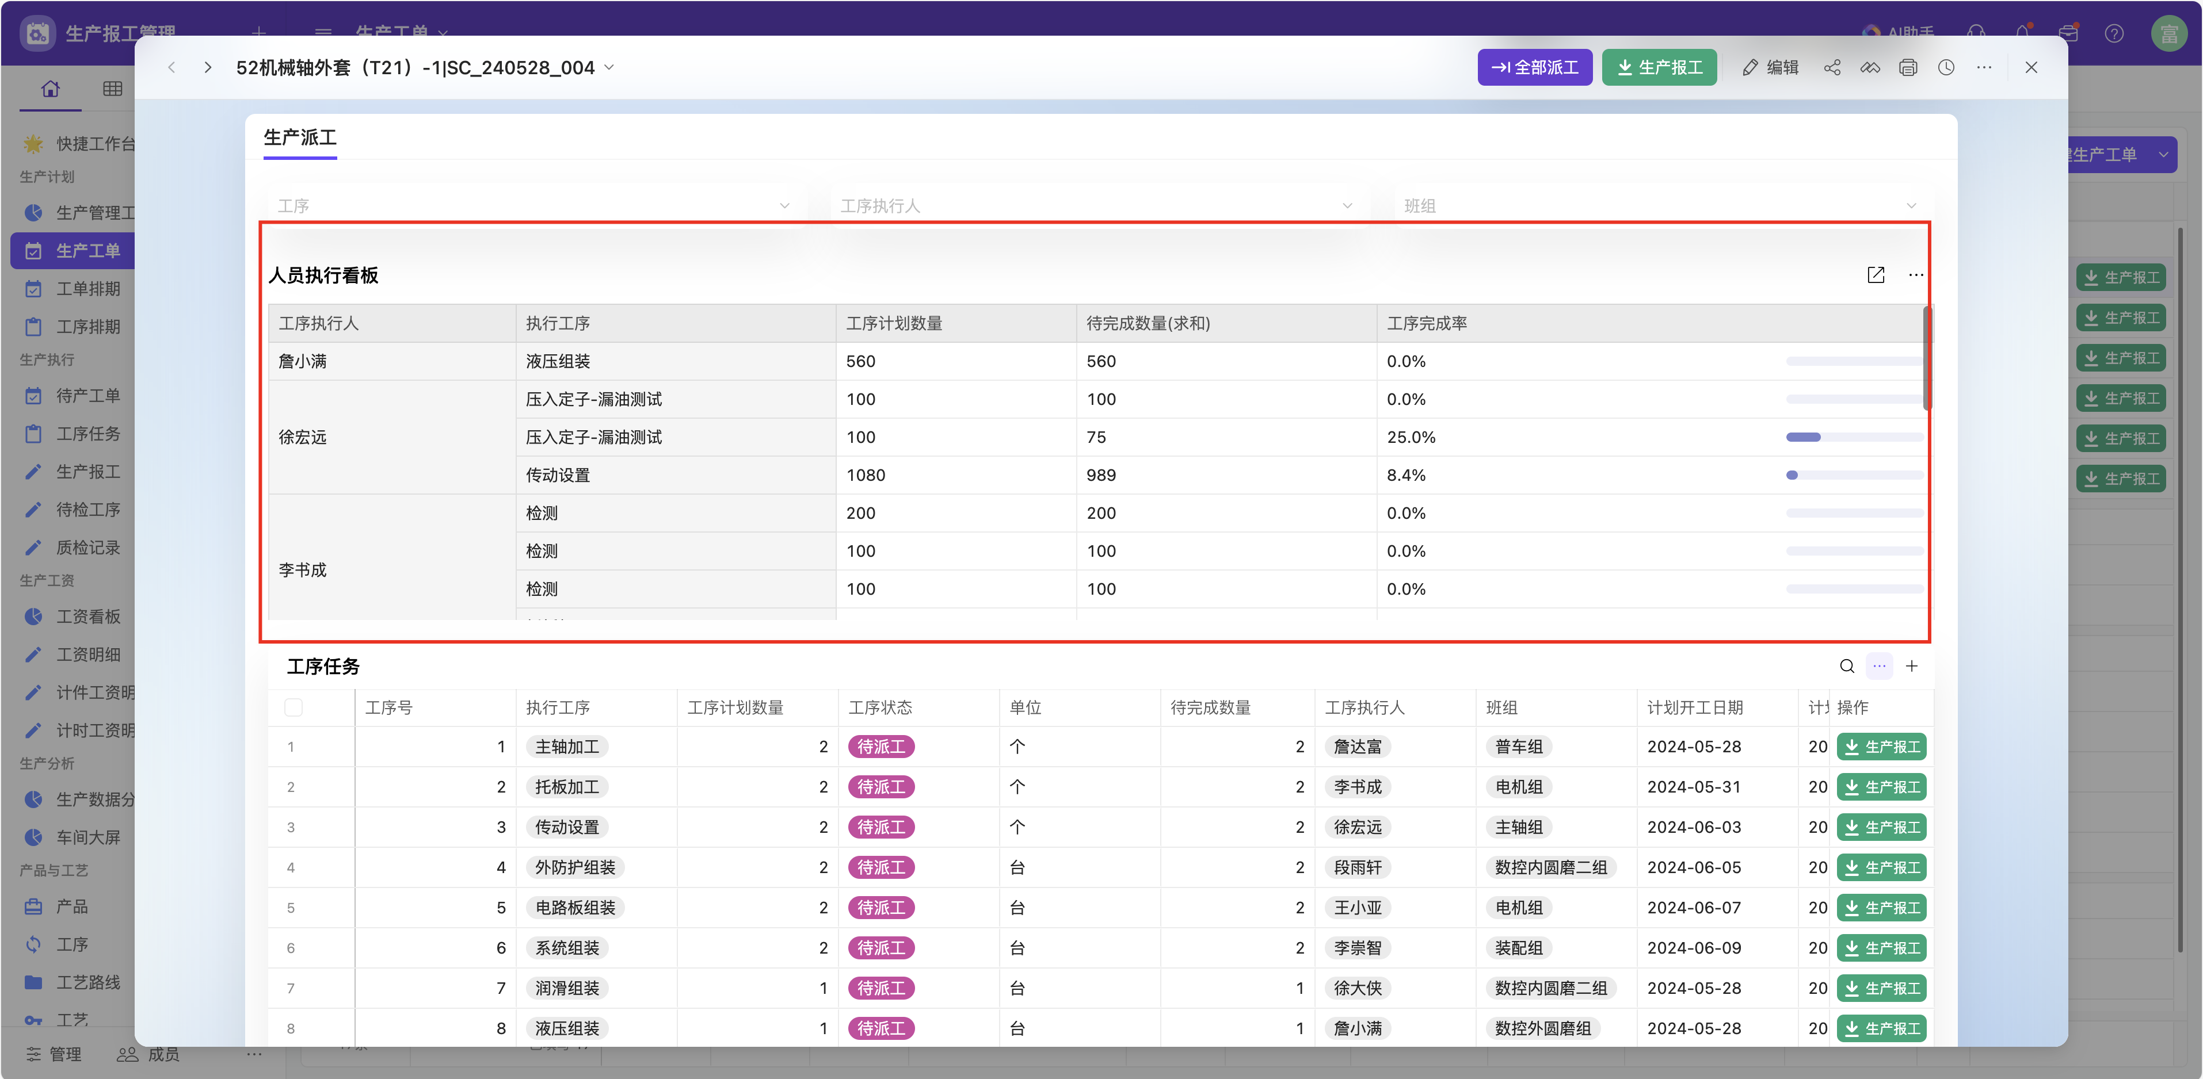Click the 生产数据分析 pie icon

[33, 799]
